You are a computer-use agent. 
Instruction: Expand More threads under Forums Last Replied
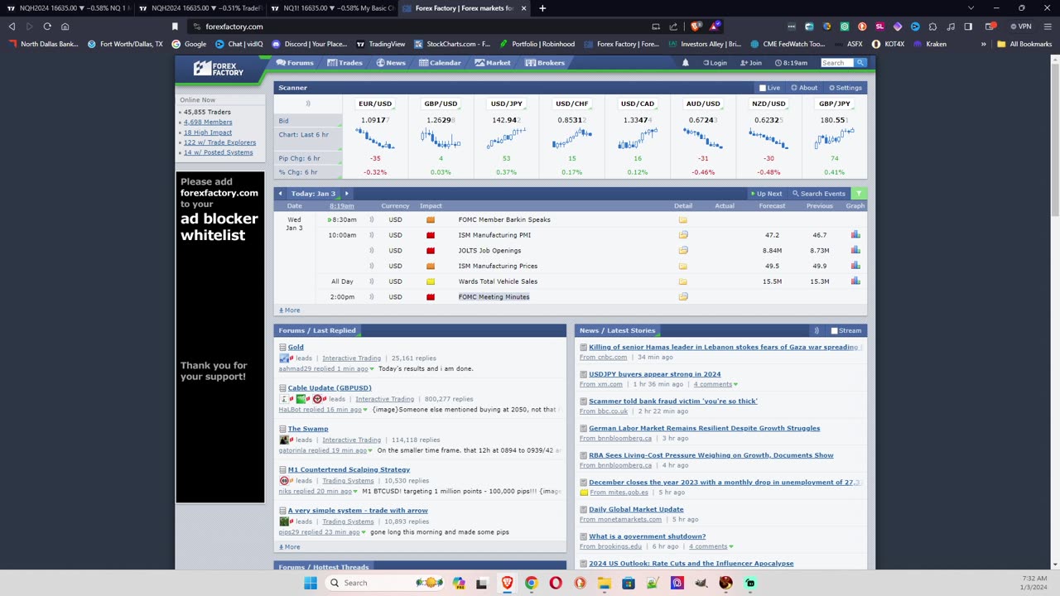point(290,547)
